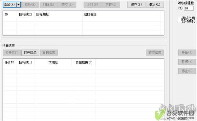Screen dimensions: 197x121
Task: Click the 端口备注 column header
Action: pyautogui.click(x=121, y=14)
